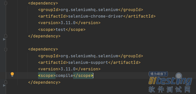
Task: Click the gutter arrow below the selenium-support block
Action: pos(4,85)
